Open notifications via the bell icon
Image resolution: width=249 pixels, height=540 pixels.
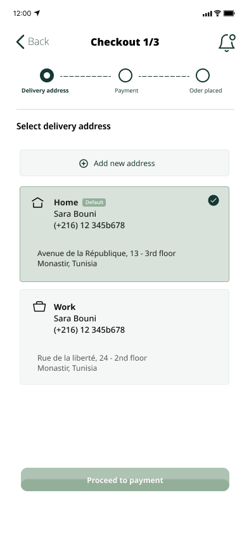[227, 43]
